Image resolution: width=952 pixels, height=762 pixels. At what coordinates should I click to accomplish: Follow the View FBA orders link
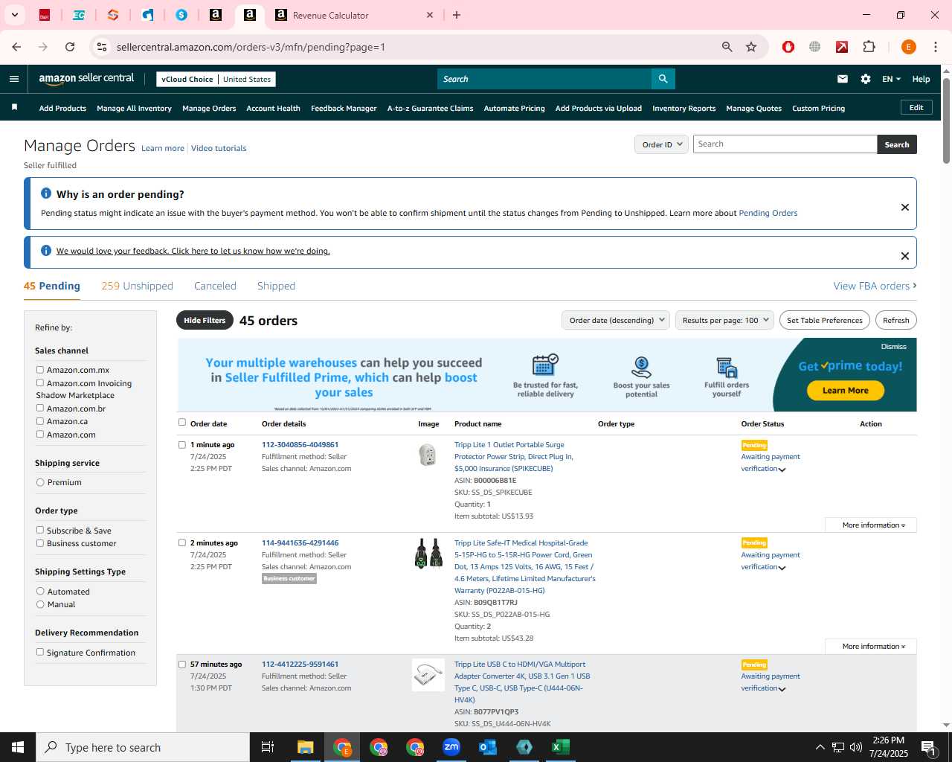[x=875, y=286]
